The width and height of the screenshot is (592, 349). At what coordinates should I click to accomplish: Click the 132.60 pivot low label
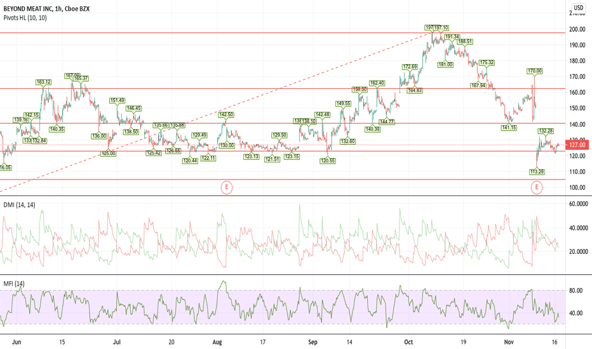click(347, 142)
